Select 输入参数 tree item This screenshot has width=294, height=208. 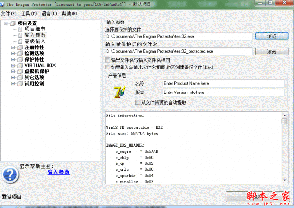(x=35, y=35)
